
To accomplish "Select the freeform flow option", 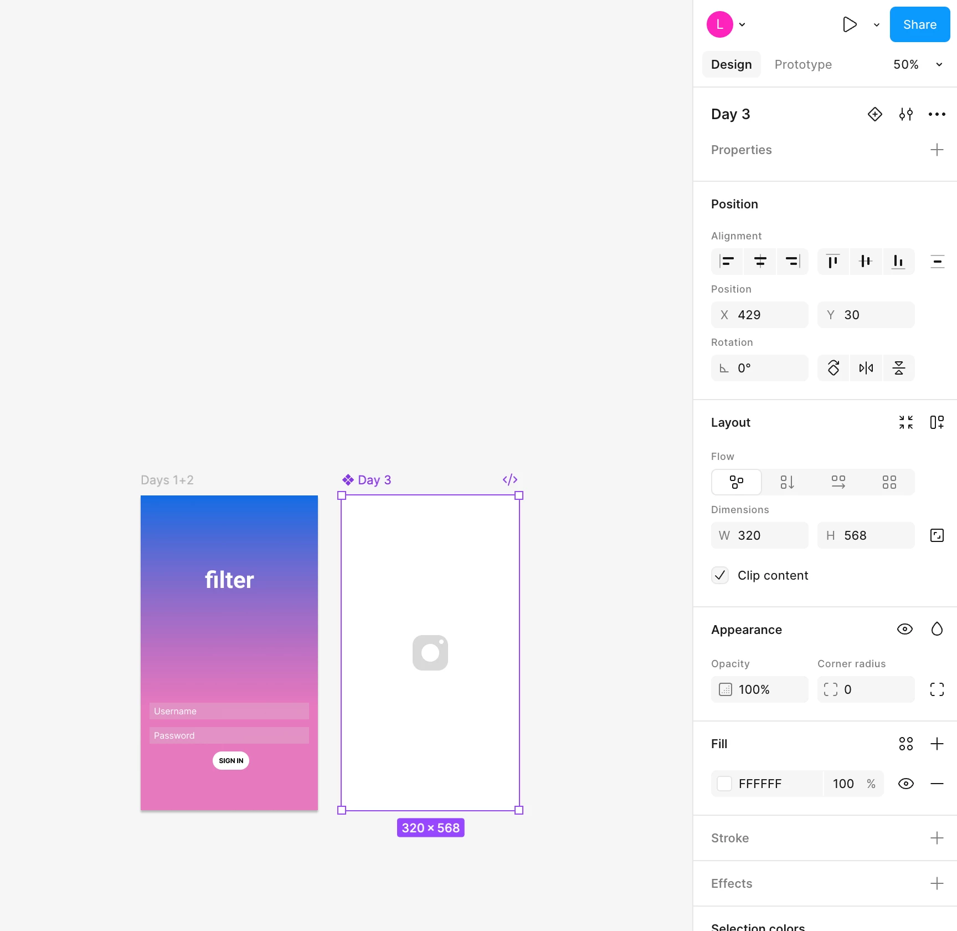I will [x=737, y=482].
